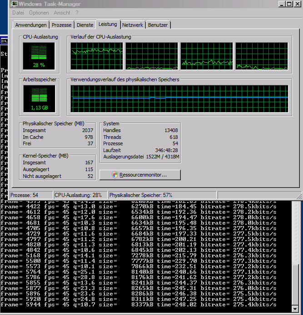Switch to the Prozesse tab
Image resolution: width=303 pixels, height=315 pixels.
[x=61, y=25]
